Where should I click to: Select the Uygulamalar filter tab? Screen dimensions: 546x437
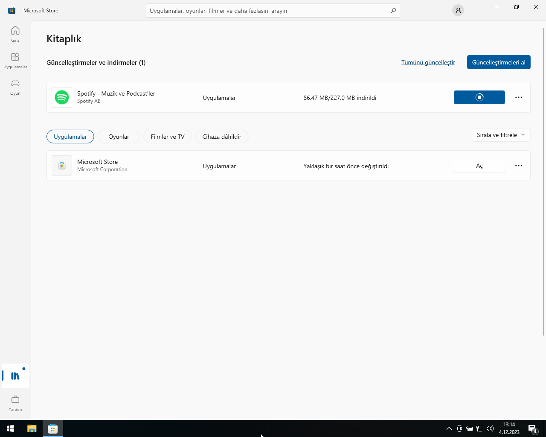pos(70,137)
